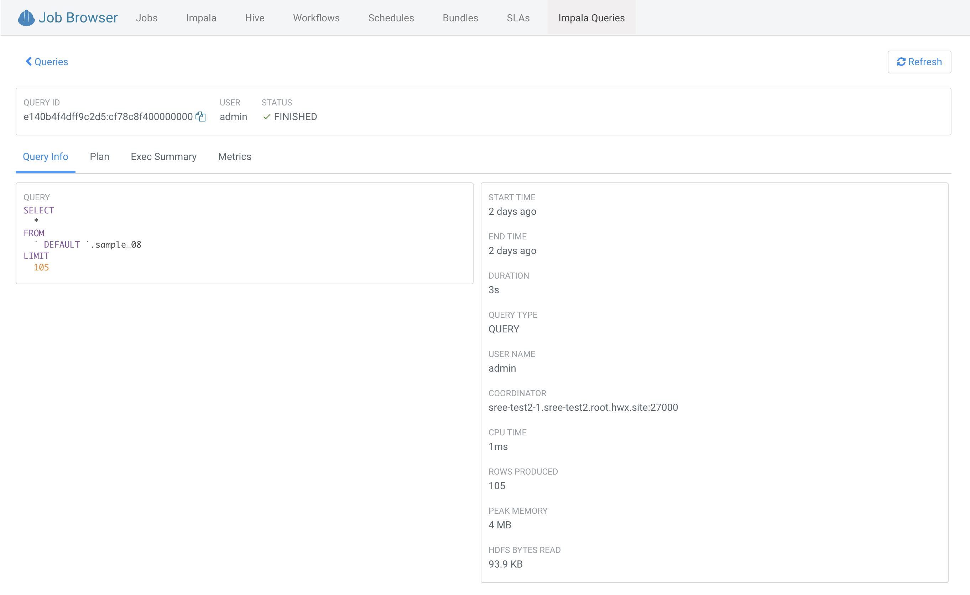Image resolution: width=970 pixels, height=595 pixels.
Task: Click the Refresh icon button
Action: coord(901,62)
